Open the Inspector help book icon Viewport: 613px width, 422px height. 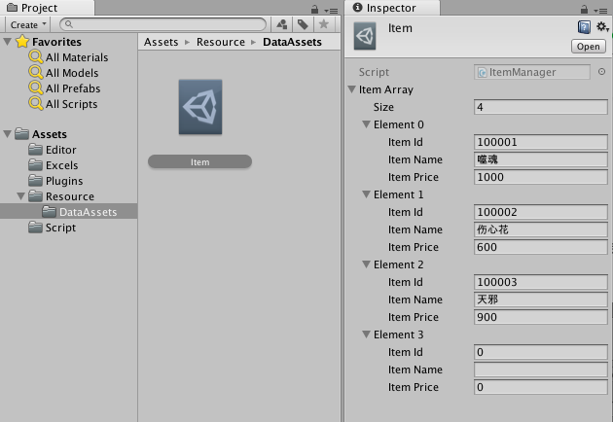click(584, 27)
